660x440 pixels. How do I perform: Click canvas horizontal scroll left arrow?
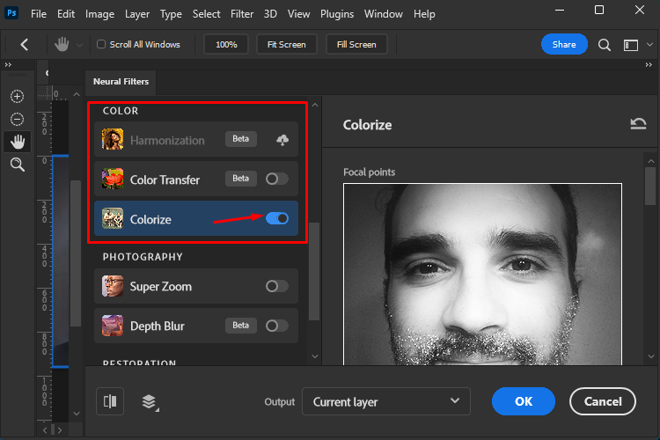(x=45, y=430)
